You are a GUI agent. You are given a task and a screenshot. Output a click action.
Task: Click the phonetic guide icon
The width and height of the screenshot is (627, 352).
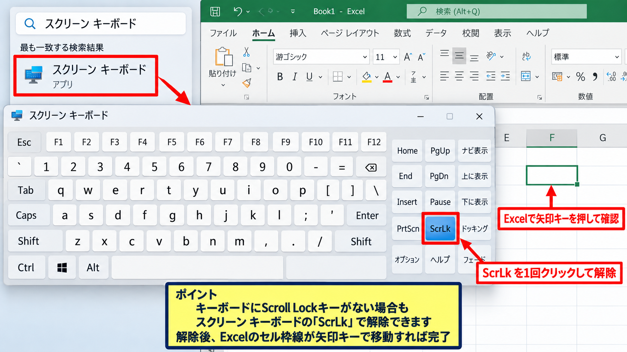coord(413,77)
